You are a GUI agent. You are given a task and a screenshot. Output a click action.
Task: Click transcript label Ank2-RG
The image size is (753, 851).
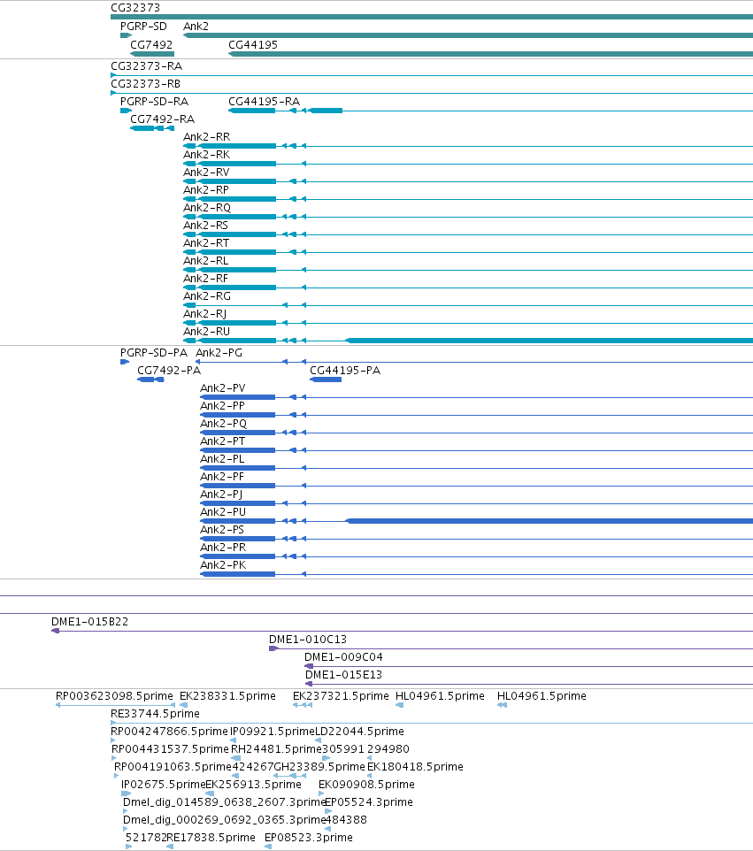[207, 296]
